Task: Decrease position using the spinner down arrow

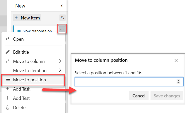Action: click(179, 83)
